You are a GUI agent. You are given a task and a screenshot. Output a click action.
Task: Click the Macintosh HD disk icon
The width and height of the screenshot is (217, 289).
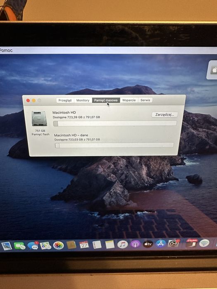coord(39,118)
